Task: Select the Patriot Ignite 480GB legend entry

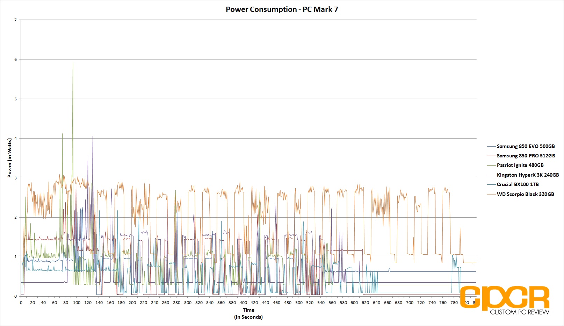Action: [x=515, y=165]
